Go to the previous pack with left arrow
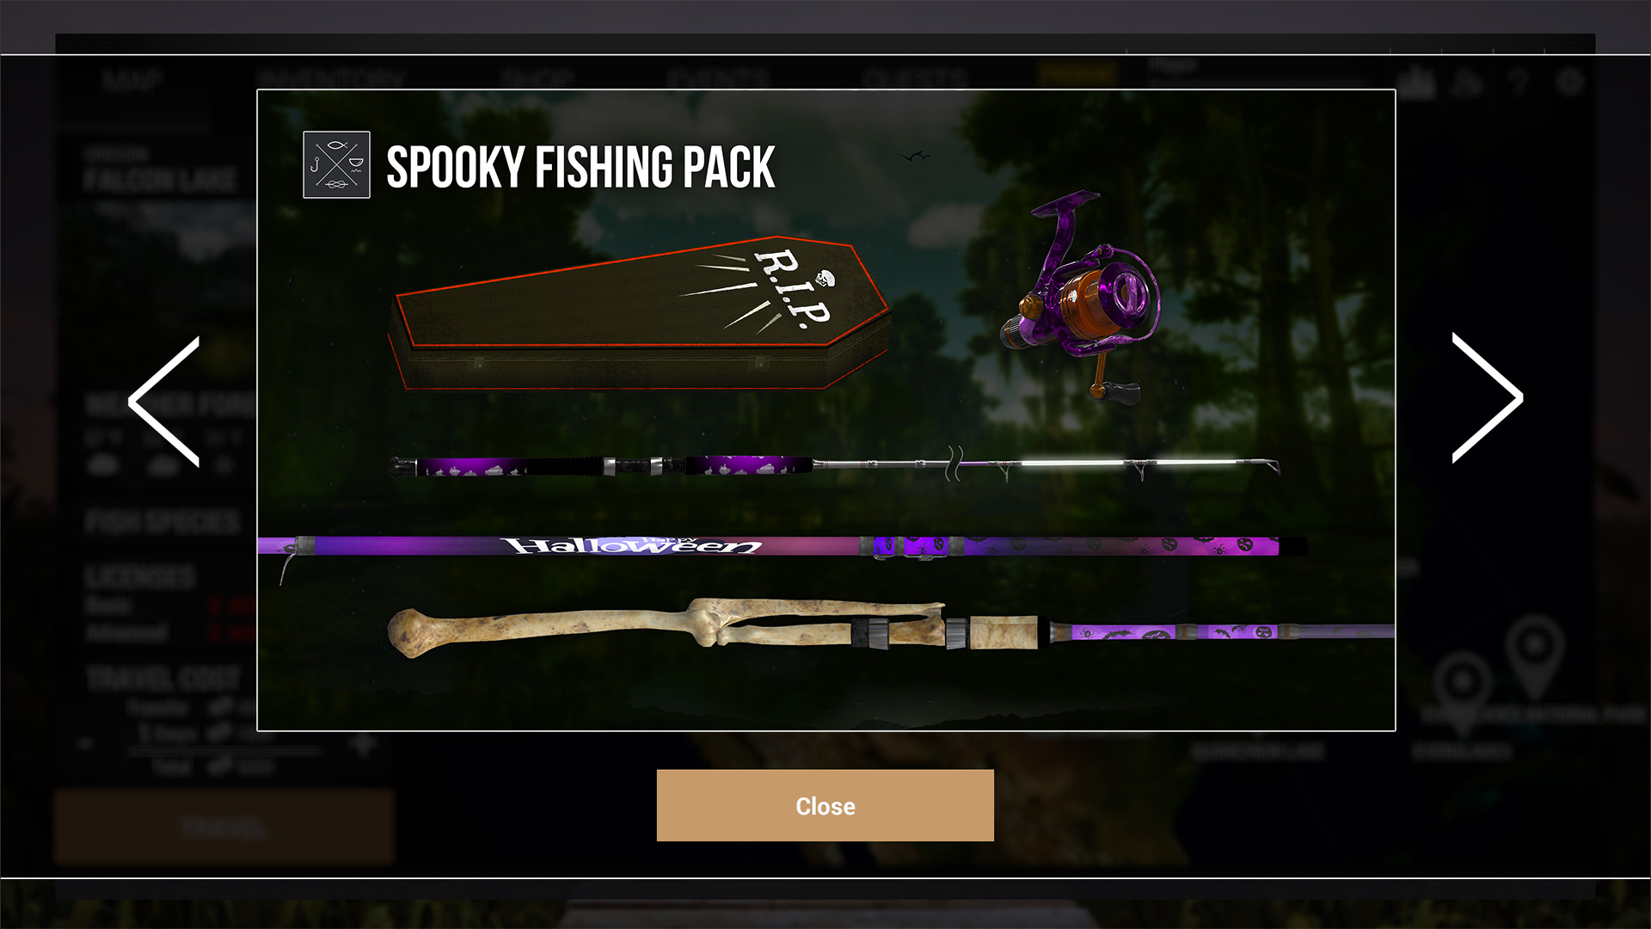 click(x=164, y=401)
